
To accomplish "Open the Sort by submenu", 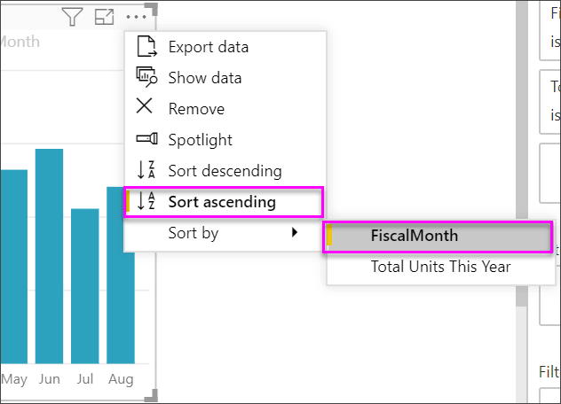I will point(225,233).
